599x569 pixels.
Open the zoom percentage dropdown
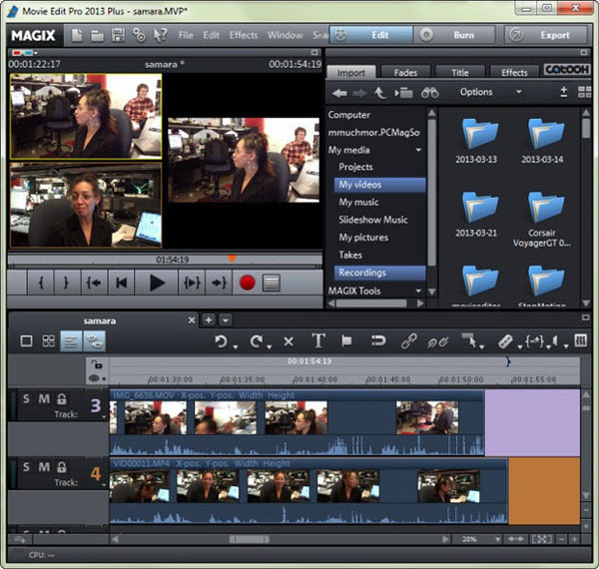coord(498,539)
